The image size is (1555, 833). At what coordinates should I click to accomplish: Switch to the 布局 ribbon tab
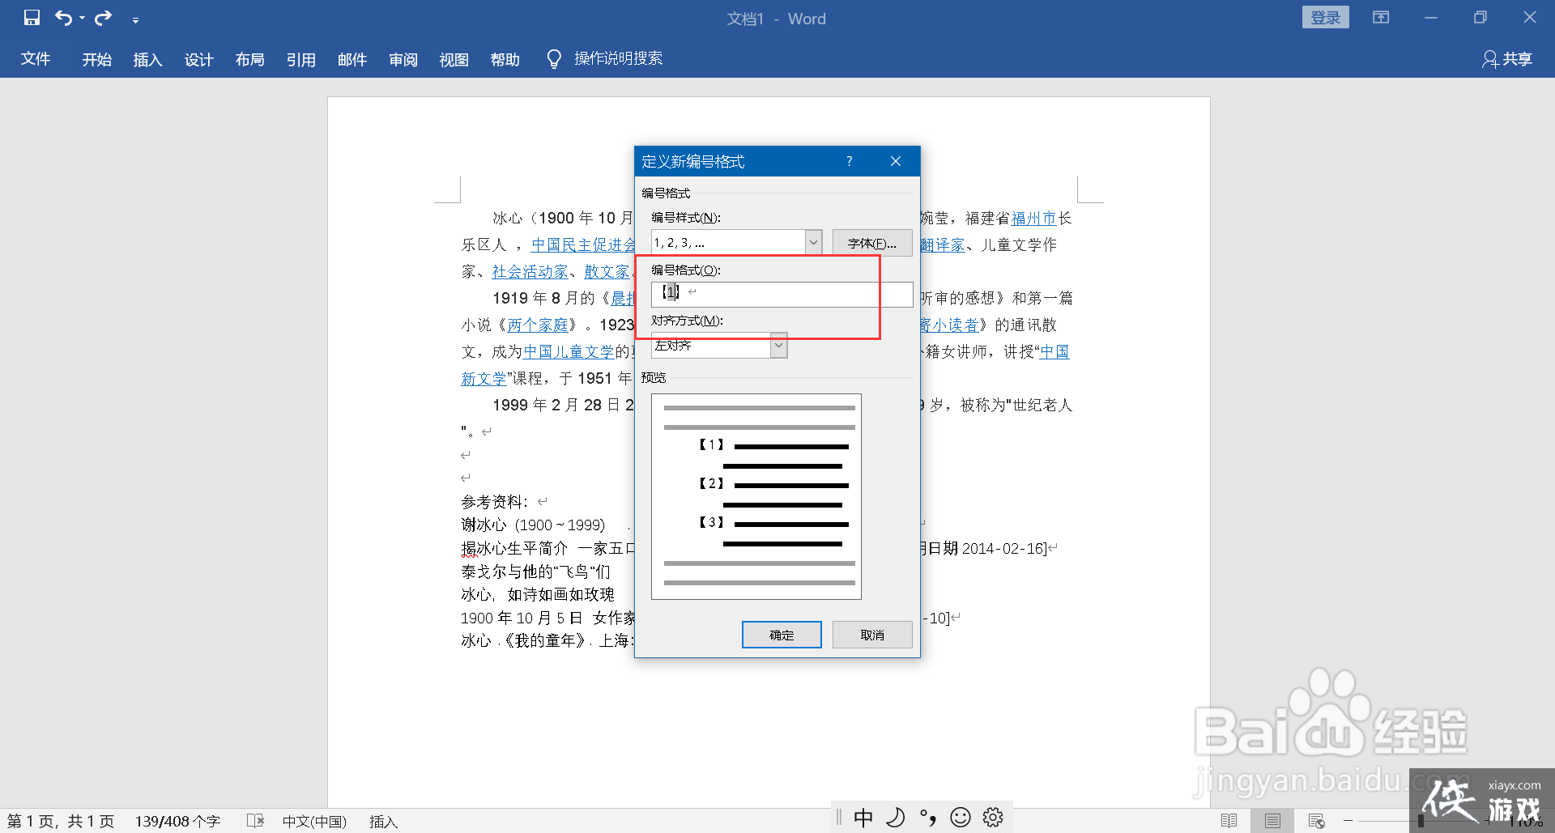pos(250,59)
